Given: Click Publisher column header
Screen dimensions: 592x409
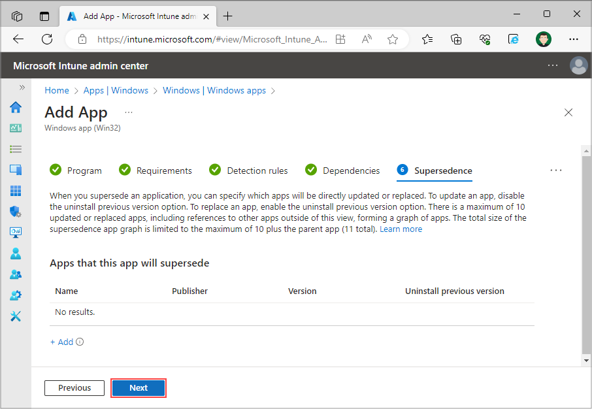Looking at the screenshot, I should [x=189, y=291].
